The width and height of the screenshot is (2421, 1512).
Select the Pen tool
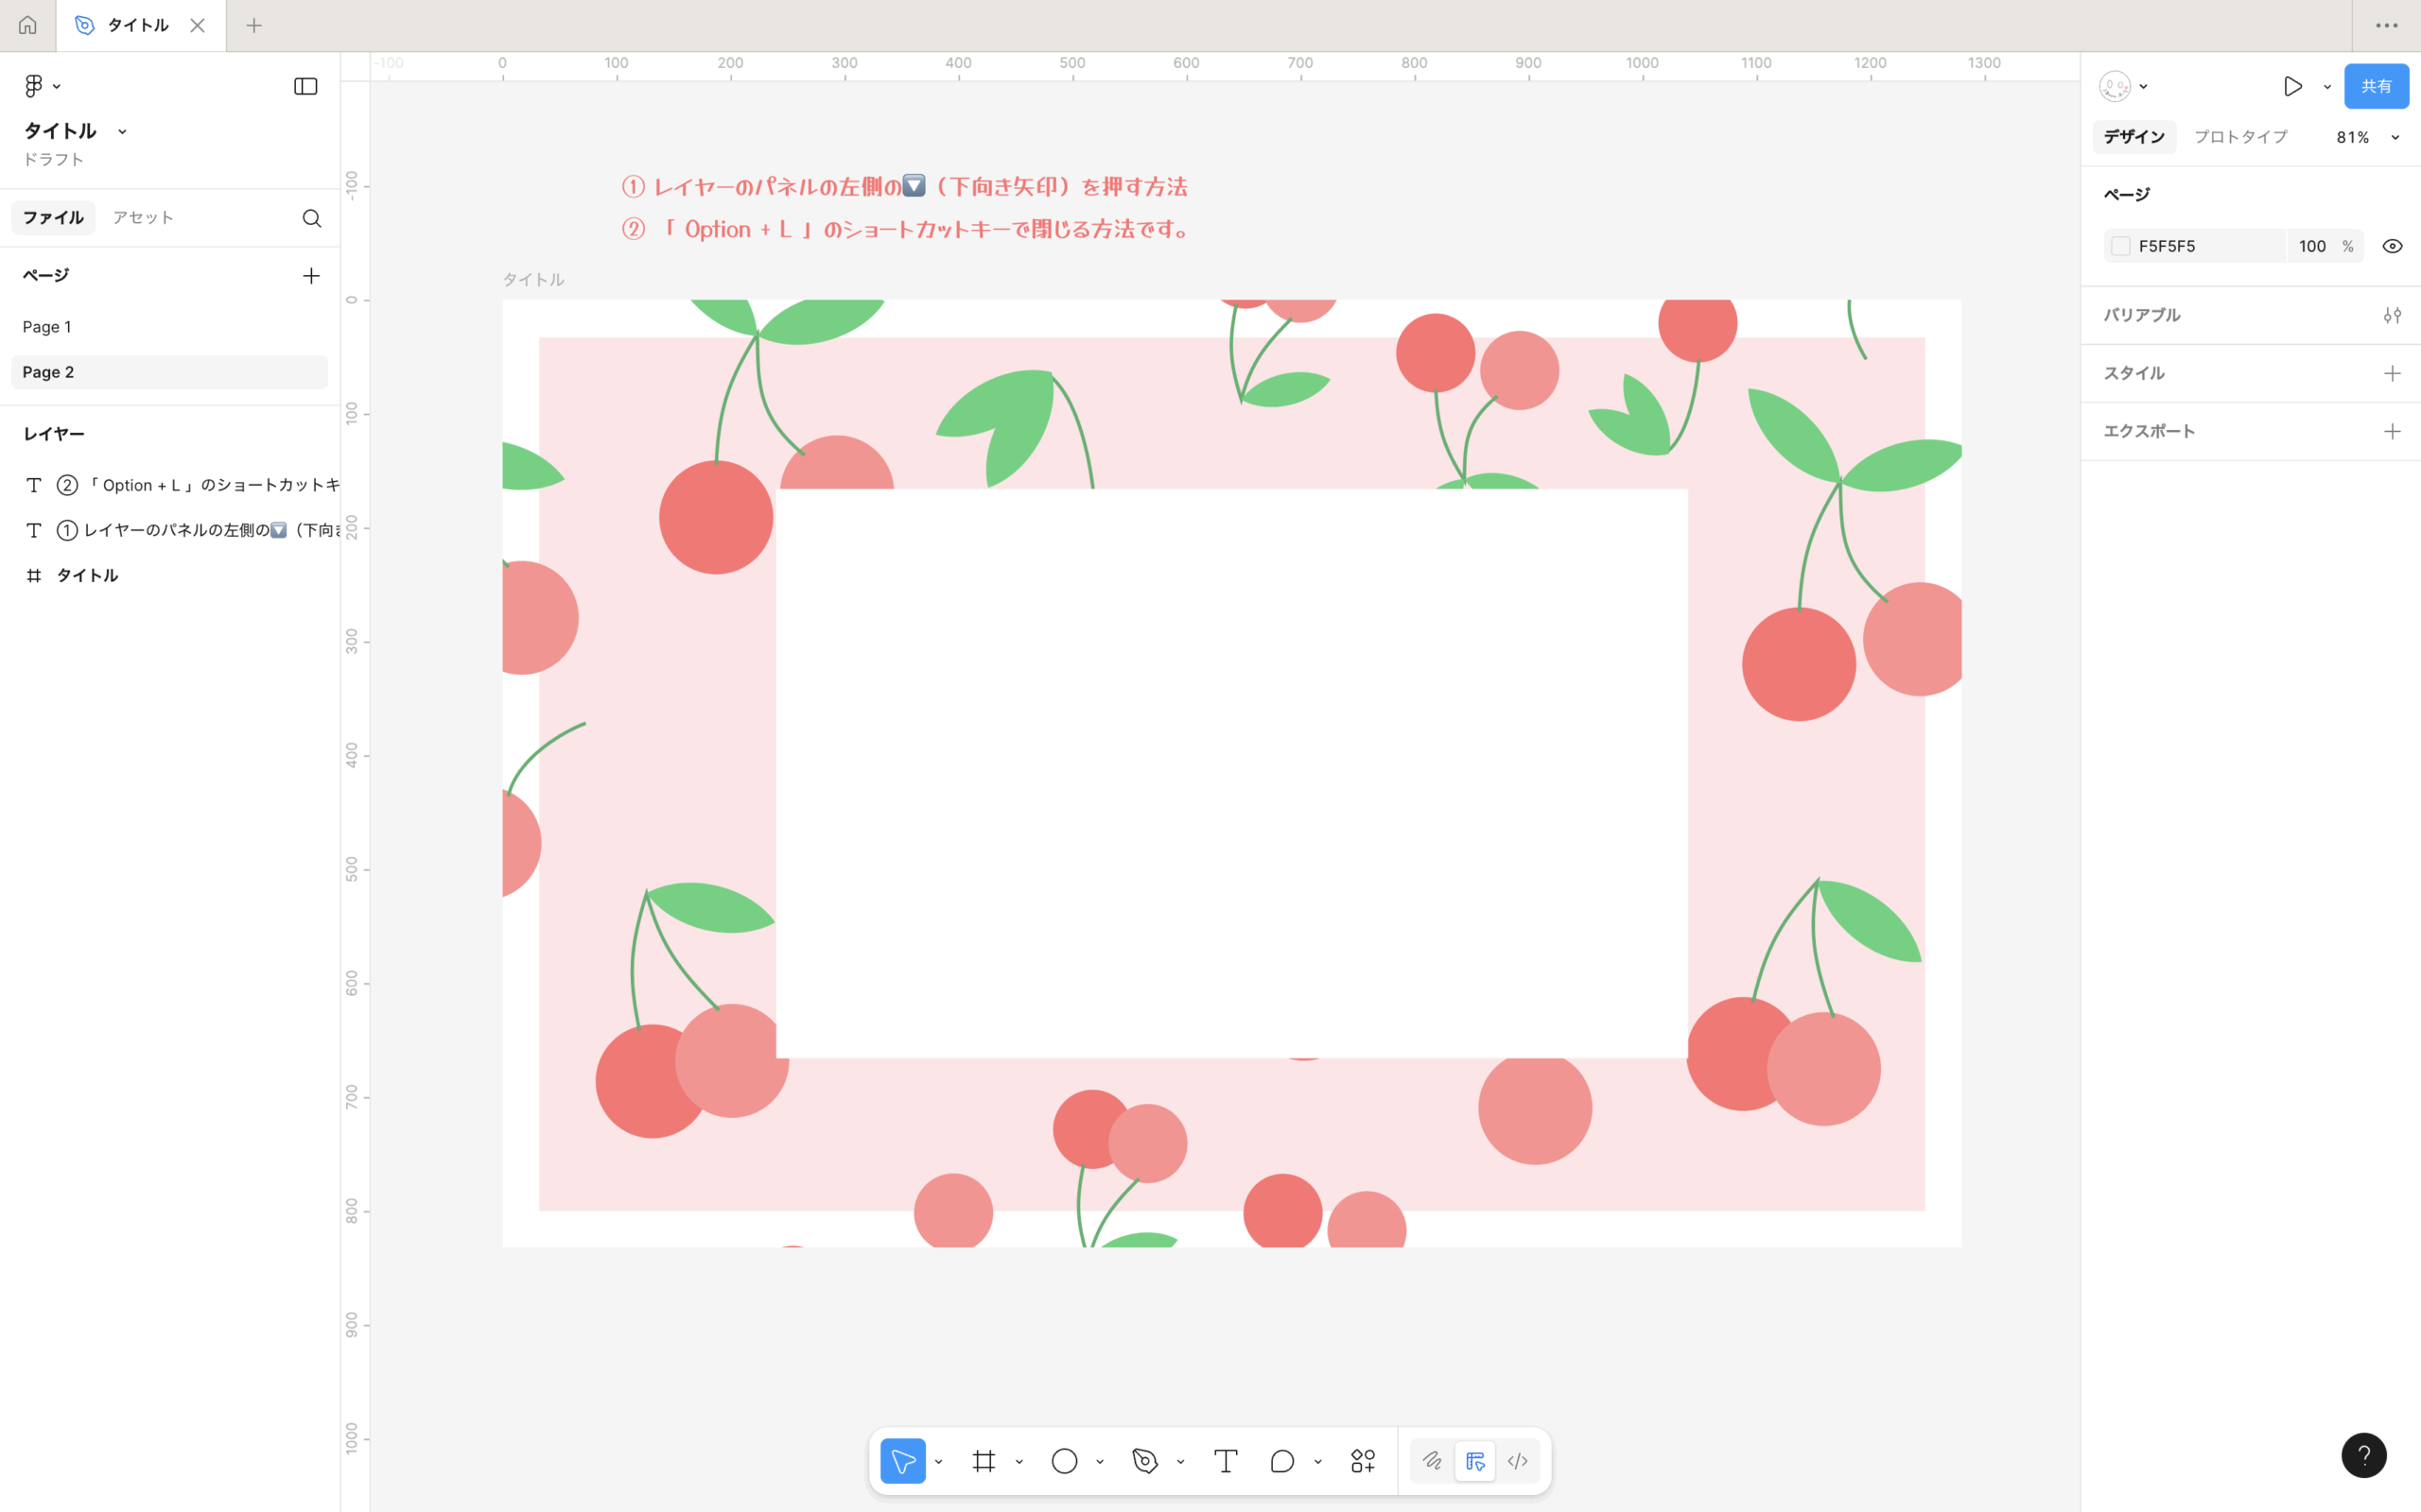[1144, 1461]
